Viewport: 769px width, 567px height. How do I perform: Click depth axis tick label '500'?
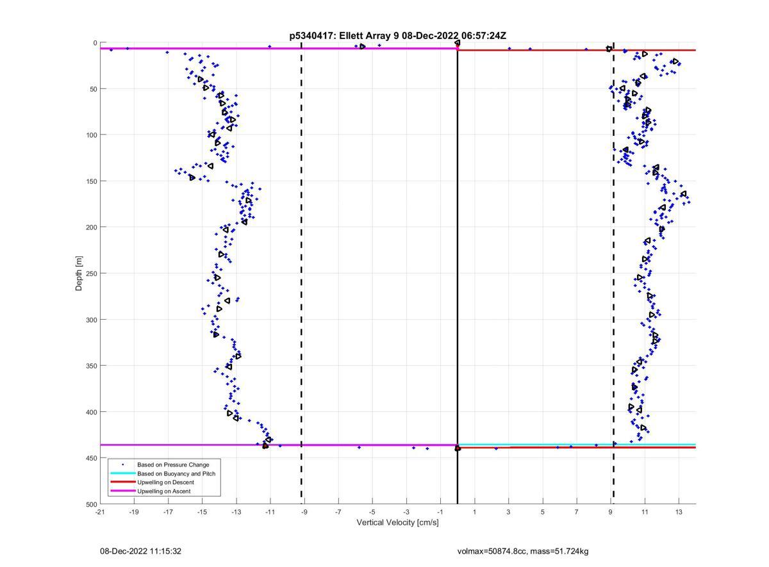tap(91, 504)
